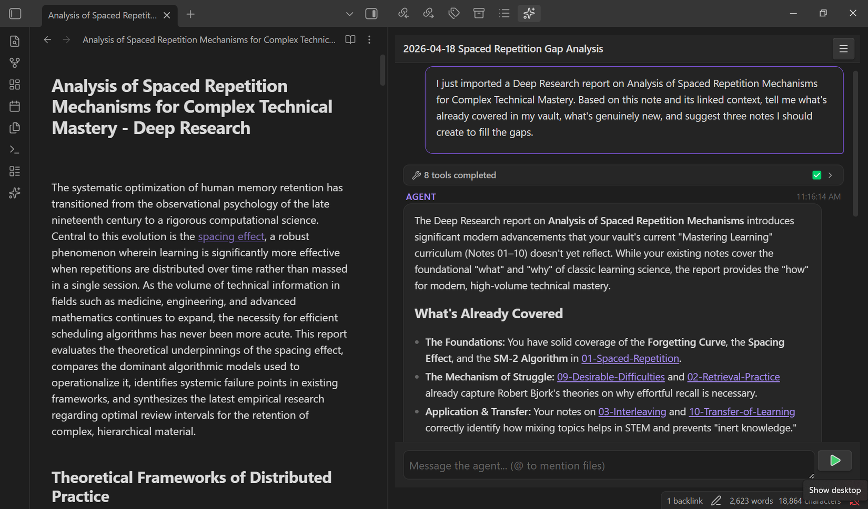Switch note to reading view
The width and height of the screenshot is (868, 509).
(350, 39)
